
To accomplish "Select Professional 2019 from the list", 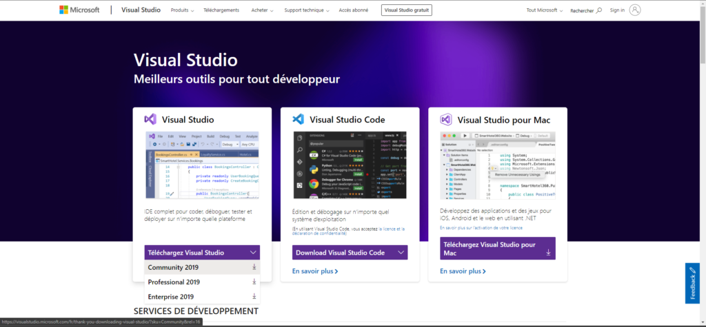I will point(202,282).
